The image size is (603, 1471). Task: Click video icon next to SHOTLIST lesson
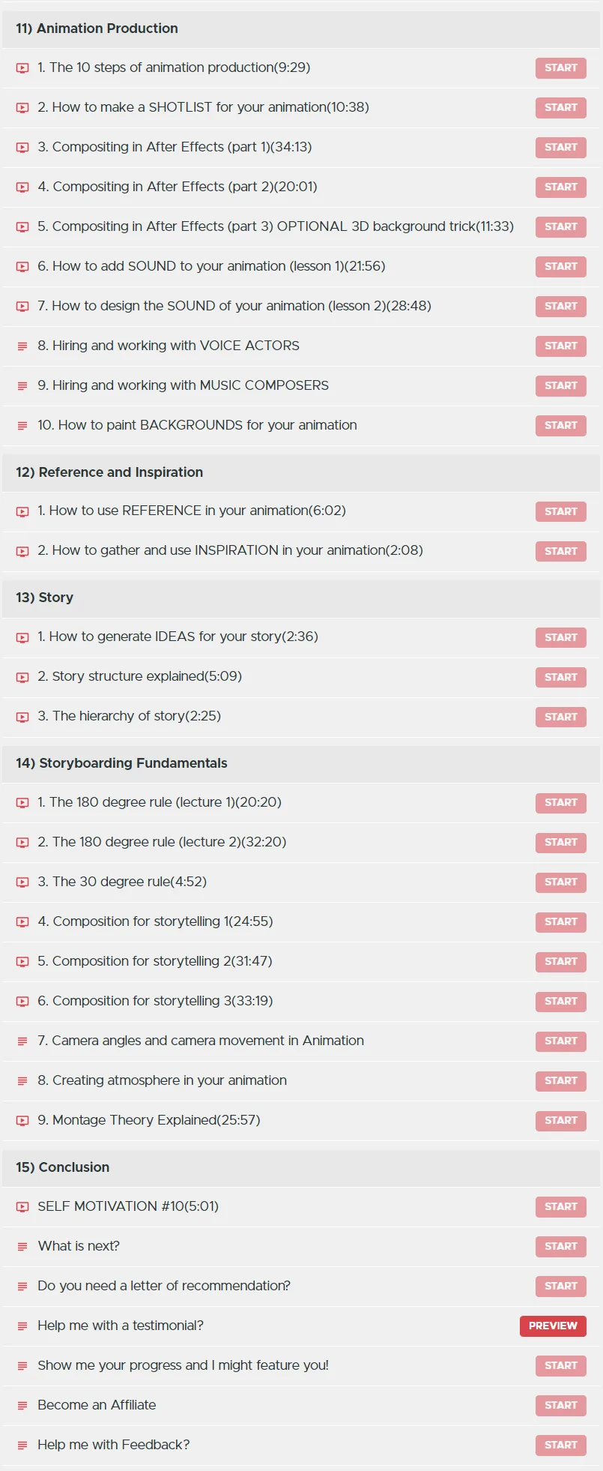(x=22, y=108)
